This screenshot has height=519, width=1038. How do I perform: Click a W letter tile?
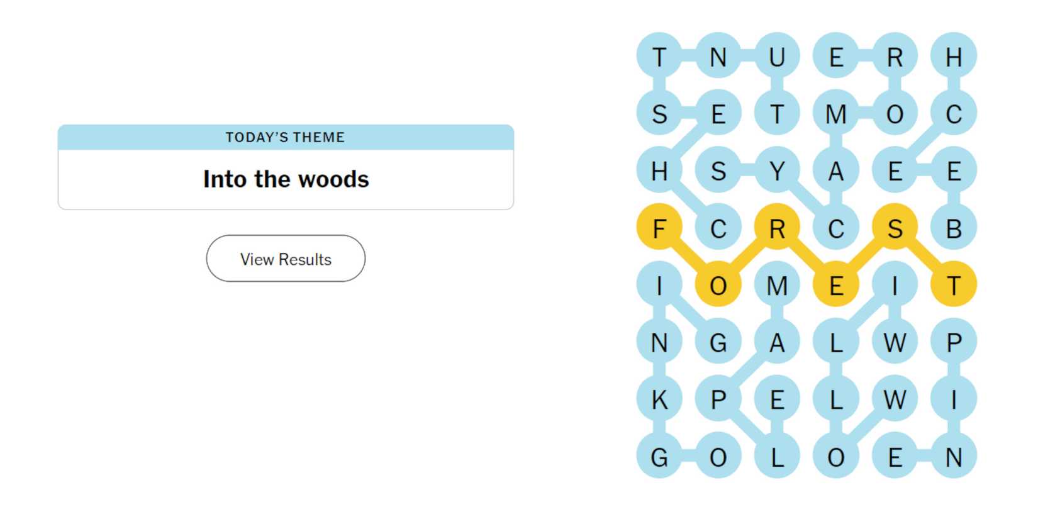895,343
